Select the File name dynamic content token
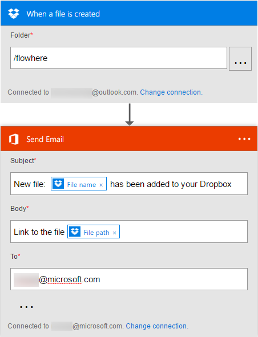The height and width of the screenshot is (337, 258). (x=81, y=185)
